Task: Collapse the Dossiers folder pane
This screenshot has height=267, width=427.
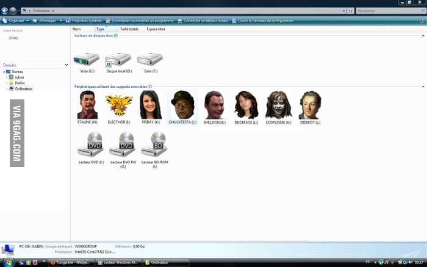Action: [66, 65]
